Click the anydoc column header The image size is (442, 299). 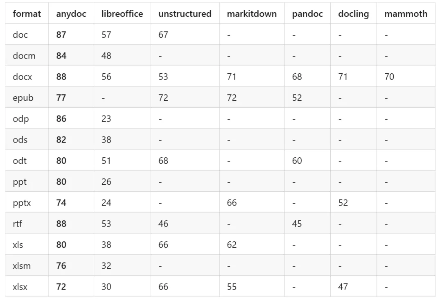(71, 14)
